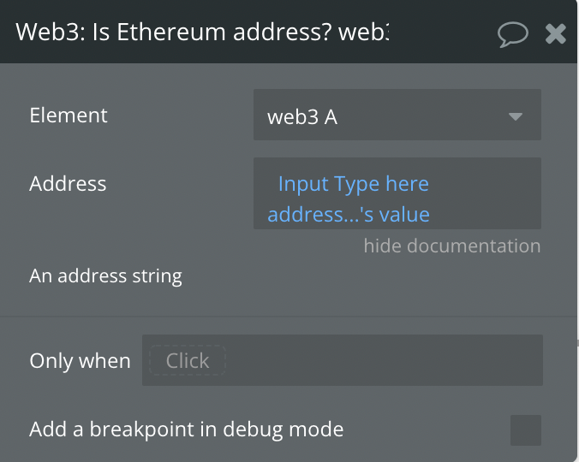Open the Element dropdown showing web3 A

click(x=397, y=115)
